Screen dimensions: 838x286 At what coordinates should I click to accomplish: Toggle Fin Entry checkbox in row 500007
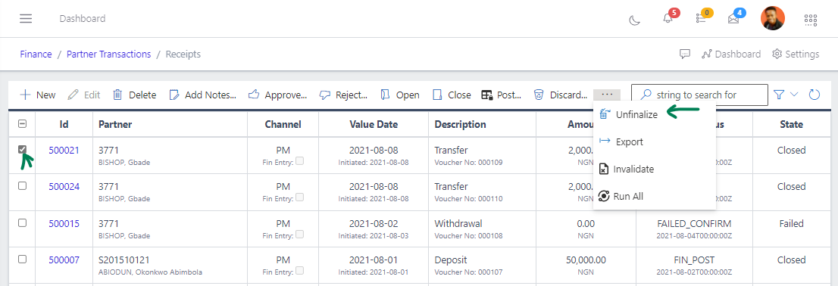pyautogui.click(x=300, y=271)
